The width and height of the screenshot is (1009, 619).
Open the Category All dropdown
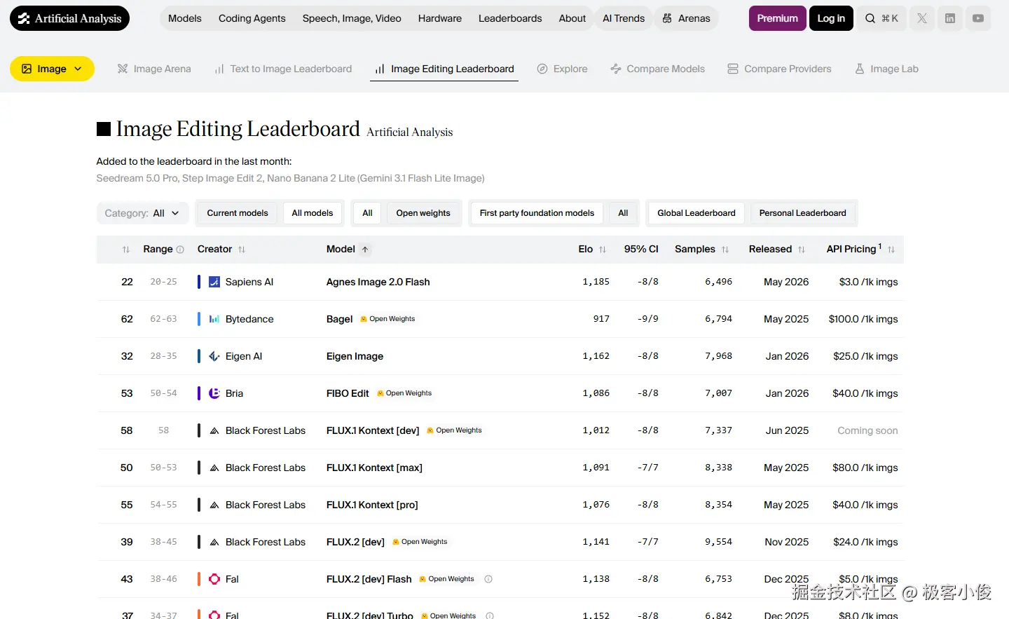pos(142,213)
